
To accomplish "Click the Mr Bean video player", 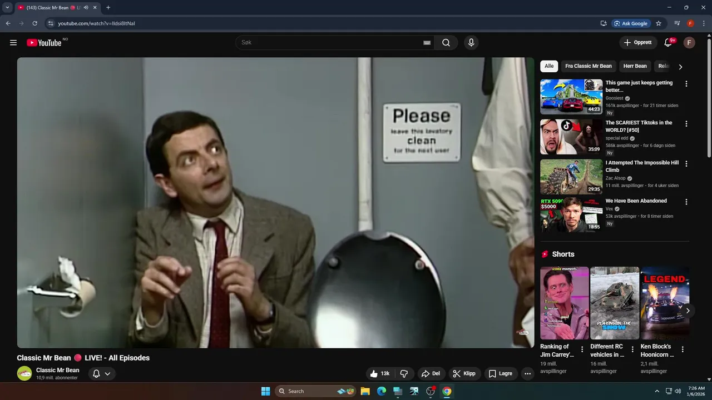I will click(x=275, y=203).
